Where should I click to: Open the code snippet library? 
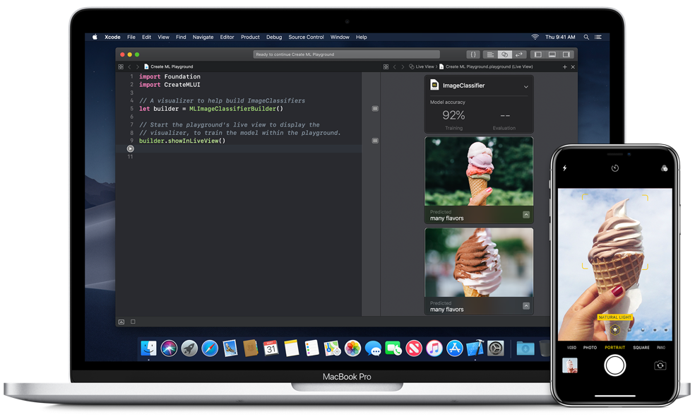coord(473,54)
